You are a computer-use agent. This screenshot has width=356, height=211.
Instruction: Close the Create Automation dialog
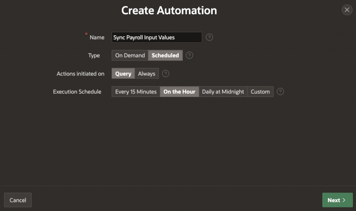(347, 10)
